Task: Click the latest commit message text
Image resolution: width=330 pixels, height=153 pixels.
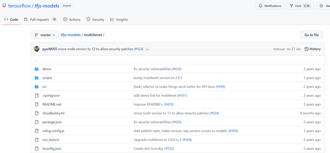Action: coord(96,49)
